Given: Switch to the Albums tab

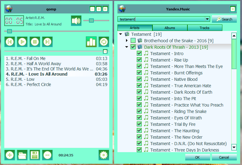Looking at the screenshot, I should (170, 28).
